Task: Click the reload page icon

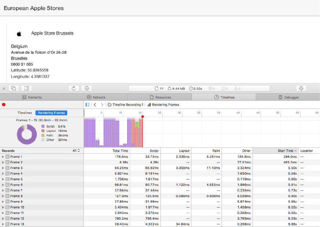Action: pos(74,88)
